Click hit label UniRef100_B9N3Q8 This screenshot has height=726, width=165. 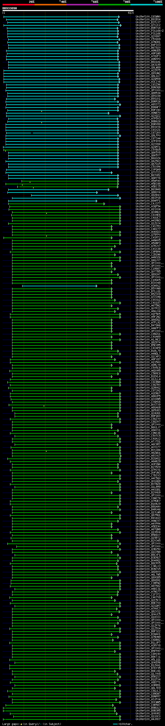148,87
